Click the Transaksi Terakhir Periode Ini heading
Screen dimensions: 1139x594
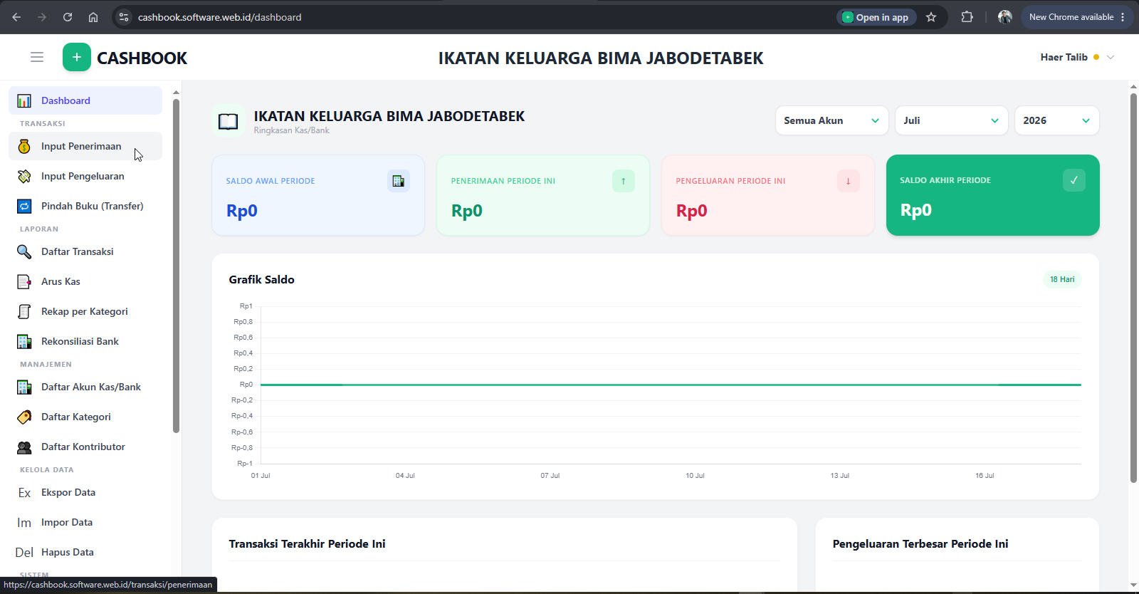(307, 543)
